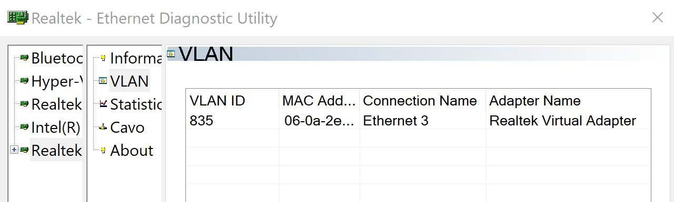Open the About page
The image size is (674, 202).
click(x=132, y=150)
